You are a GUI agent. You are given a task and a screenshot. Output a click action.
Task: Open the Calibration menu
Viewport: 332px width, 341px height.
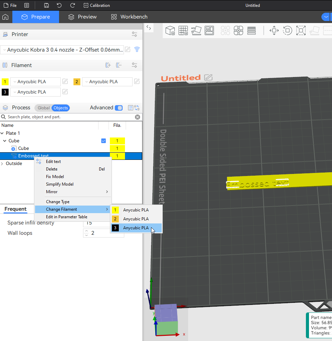[97, 5]
